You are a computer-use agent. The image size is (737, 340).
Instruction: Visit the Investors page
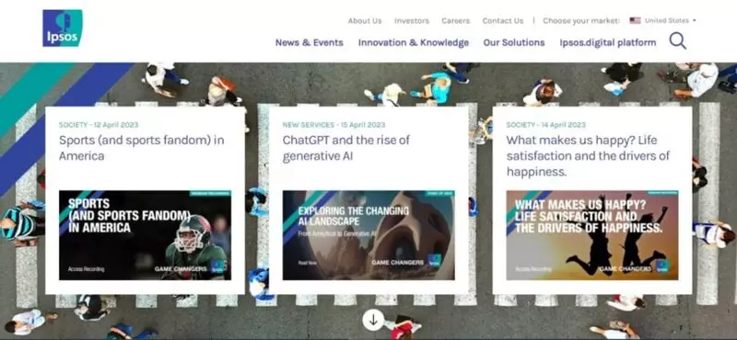click(412, 20)
